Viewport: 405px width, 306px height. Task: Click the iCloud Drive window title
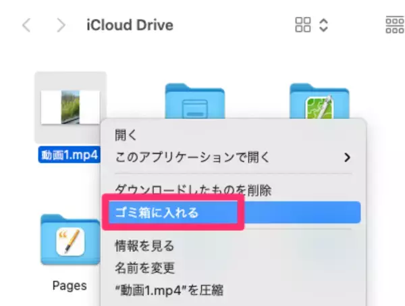tap(130, 25)
